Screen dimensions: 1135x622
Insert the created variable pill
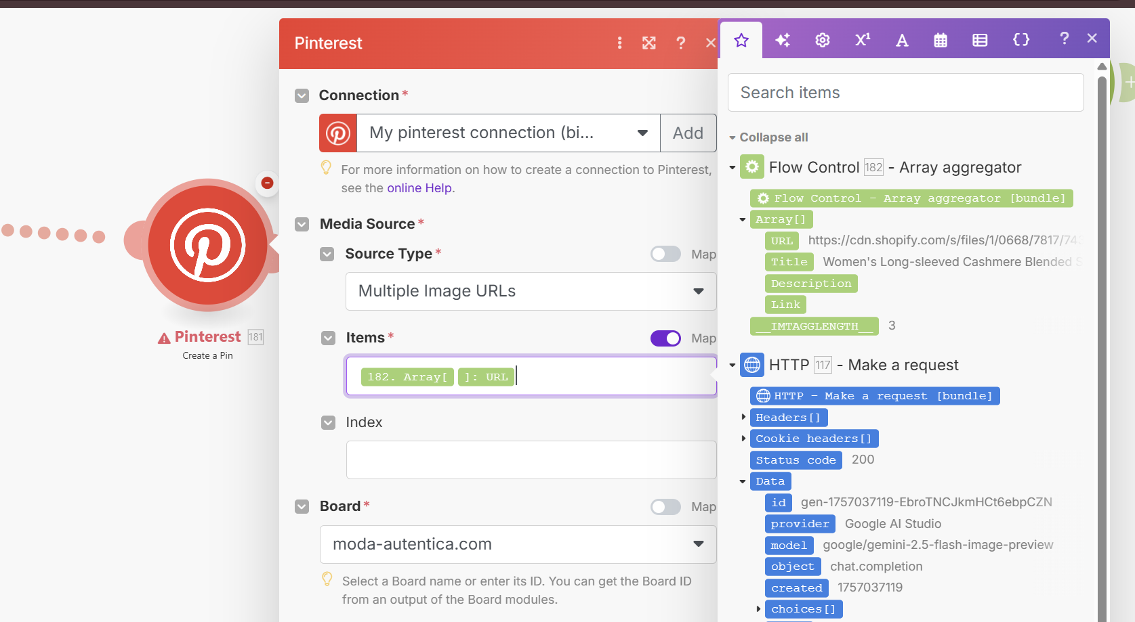[797, 588]
